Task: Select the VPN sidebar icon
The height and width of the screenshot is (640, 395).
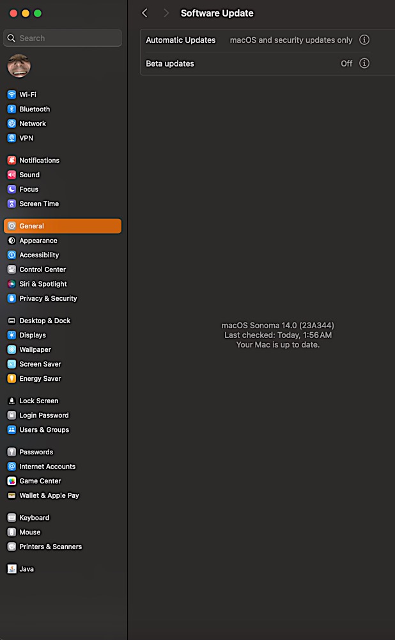Action: pyautogui.click(x=12, y=138)
